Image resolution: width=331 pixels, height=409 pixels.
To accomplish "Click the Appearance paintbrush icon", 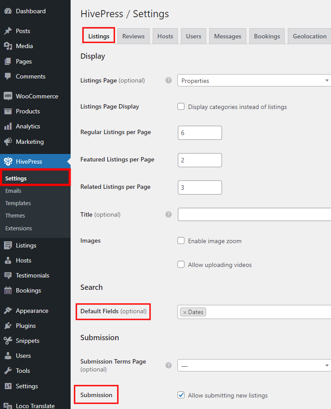I will [8, 311].
